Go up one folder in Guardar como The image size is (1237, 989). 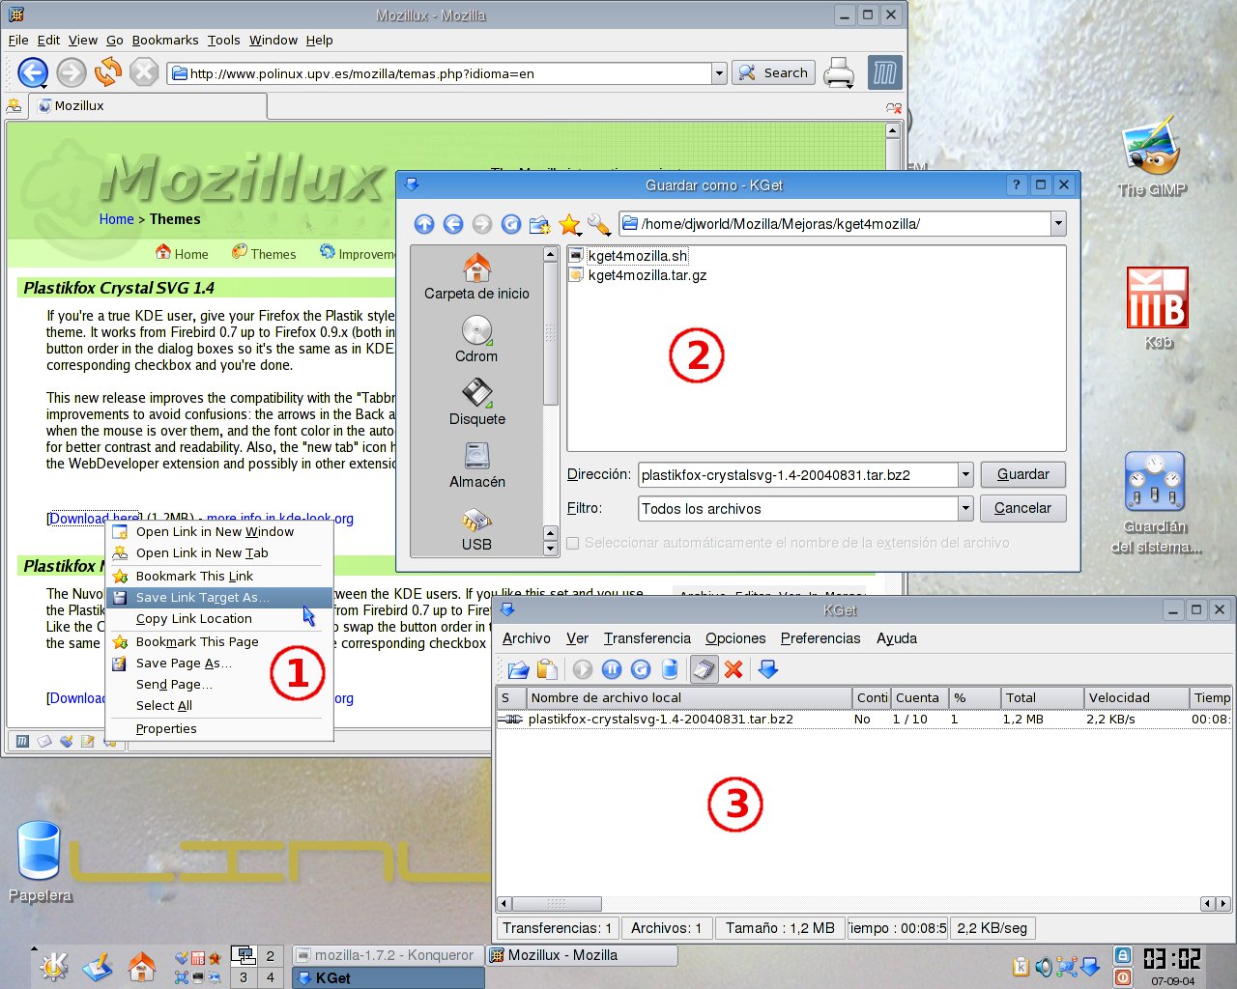(x=424, y=224)
